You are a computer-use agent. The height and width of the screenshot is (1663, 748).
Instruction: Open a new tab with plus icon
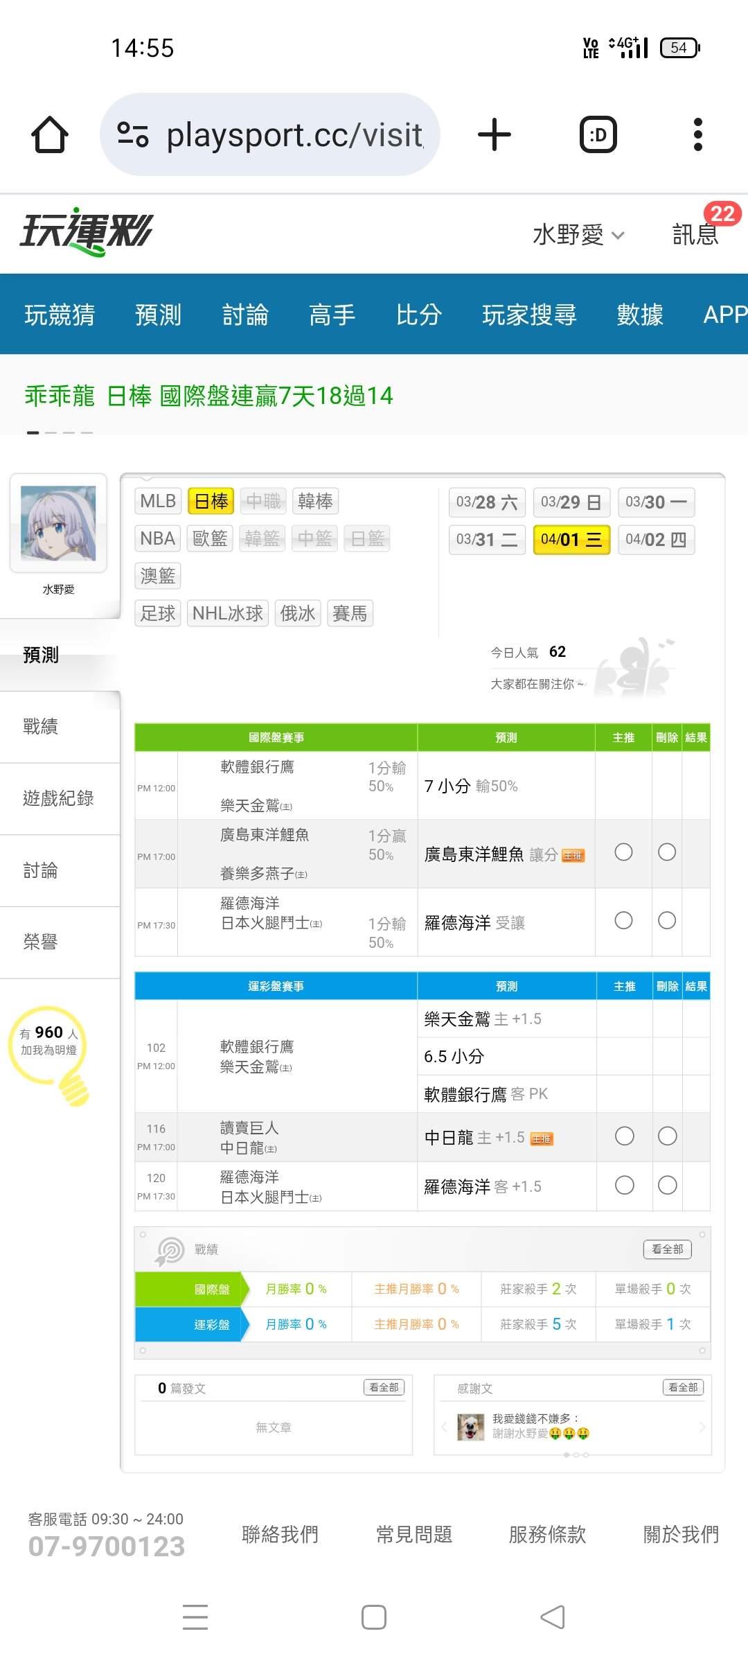pyautogui.click(x=495, y=134)
